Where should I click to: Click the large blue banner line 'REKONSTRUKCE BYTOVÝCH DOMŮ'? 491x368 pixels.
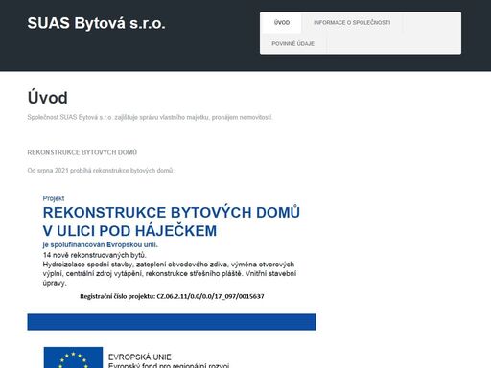(172, 213)
